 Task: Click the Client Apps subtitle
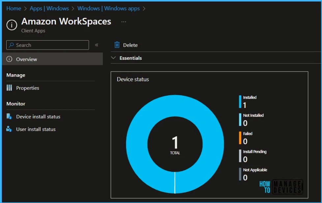click(33, 31)
